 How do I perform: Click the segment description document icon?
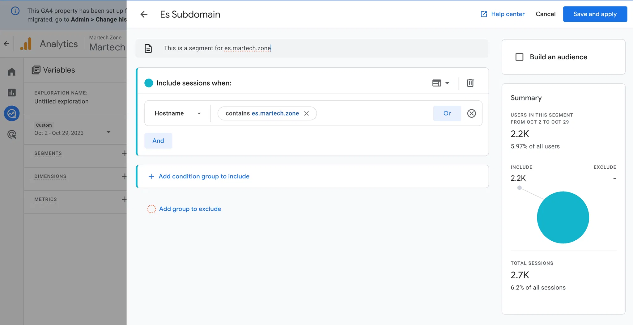coord(148,48)
